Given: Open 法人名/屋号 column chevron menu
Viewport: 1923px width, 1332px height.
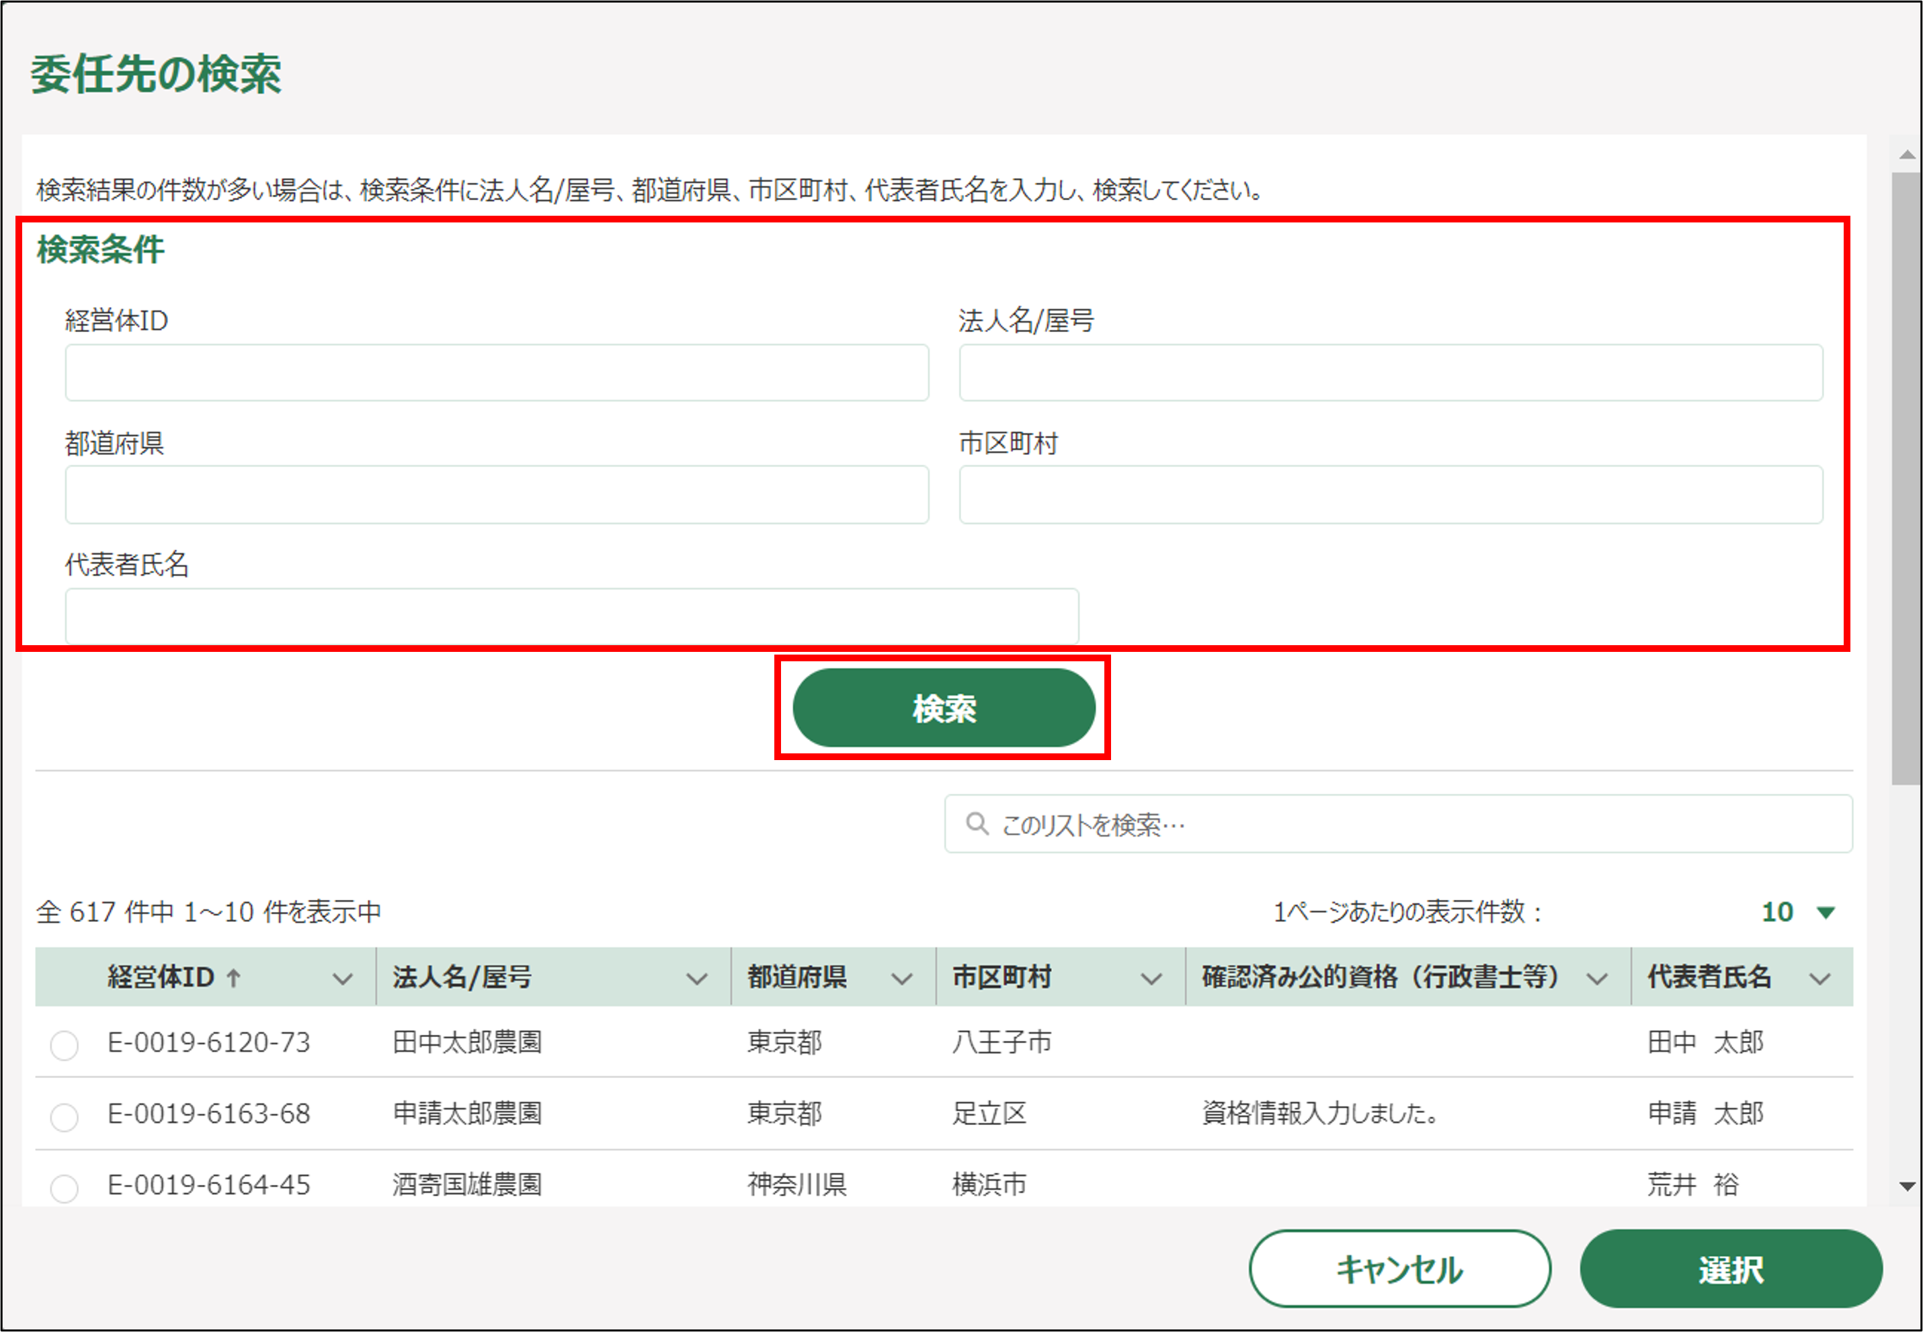Looking at the screenshot, I should click(x=697, y=978).
